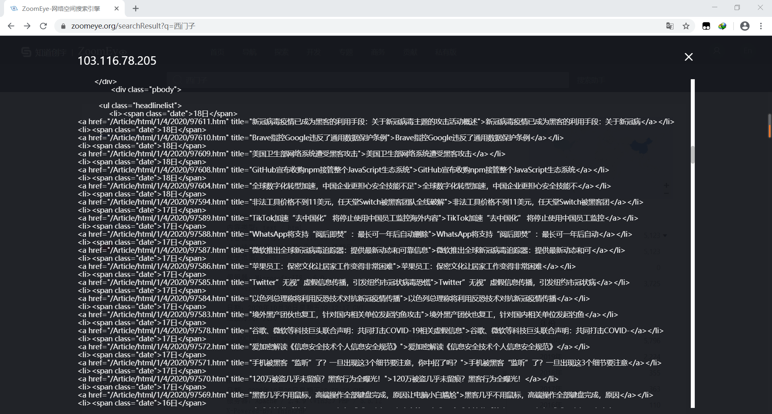Click the 境外黑产团伙也复工 line
This screenshot has width=772, height=414.
[348, 314]
